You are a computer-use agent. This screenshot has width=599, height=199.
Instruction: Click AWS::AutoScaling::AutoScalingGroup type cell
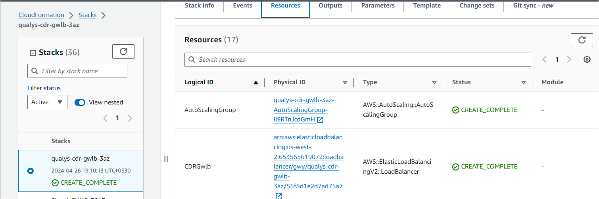coord(398,110)
